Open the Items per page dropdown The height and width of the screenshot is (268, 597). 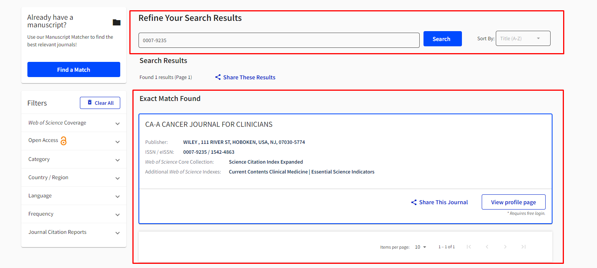[x=420, y=247]
